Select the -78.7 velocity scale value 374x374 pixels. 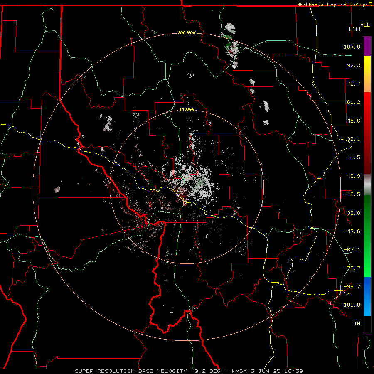pyautogui.click(x=352, y=268)
